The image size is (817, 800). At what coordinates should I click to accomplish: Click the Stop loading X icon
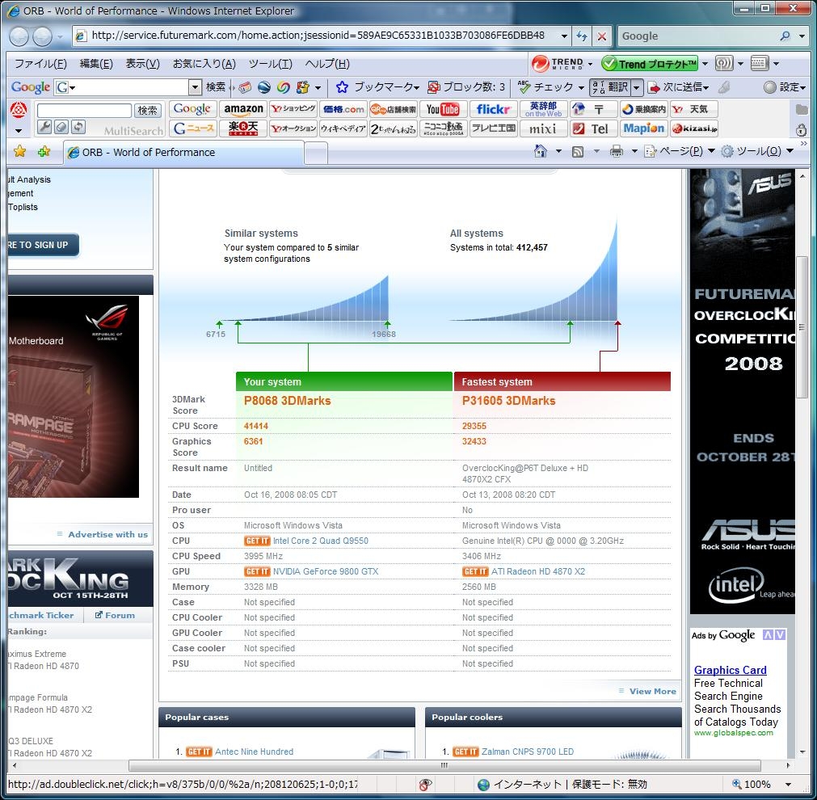pos(601,36)
